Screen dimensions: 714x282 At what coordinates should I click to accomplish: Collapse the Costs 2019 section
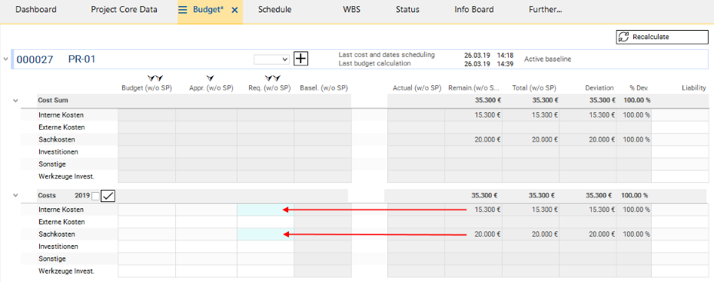[15, 195]
